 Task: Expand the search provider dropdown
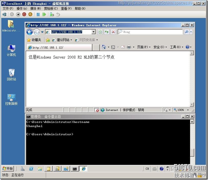(x=191, y=32)
